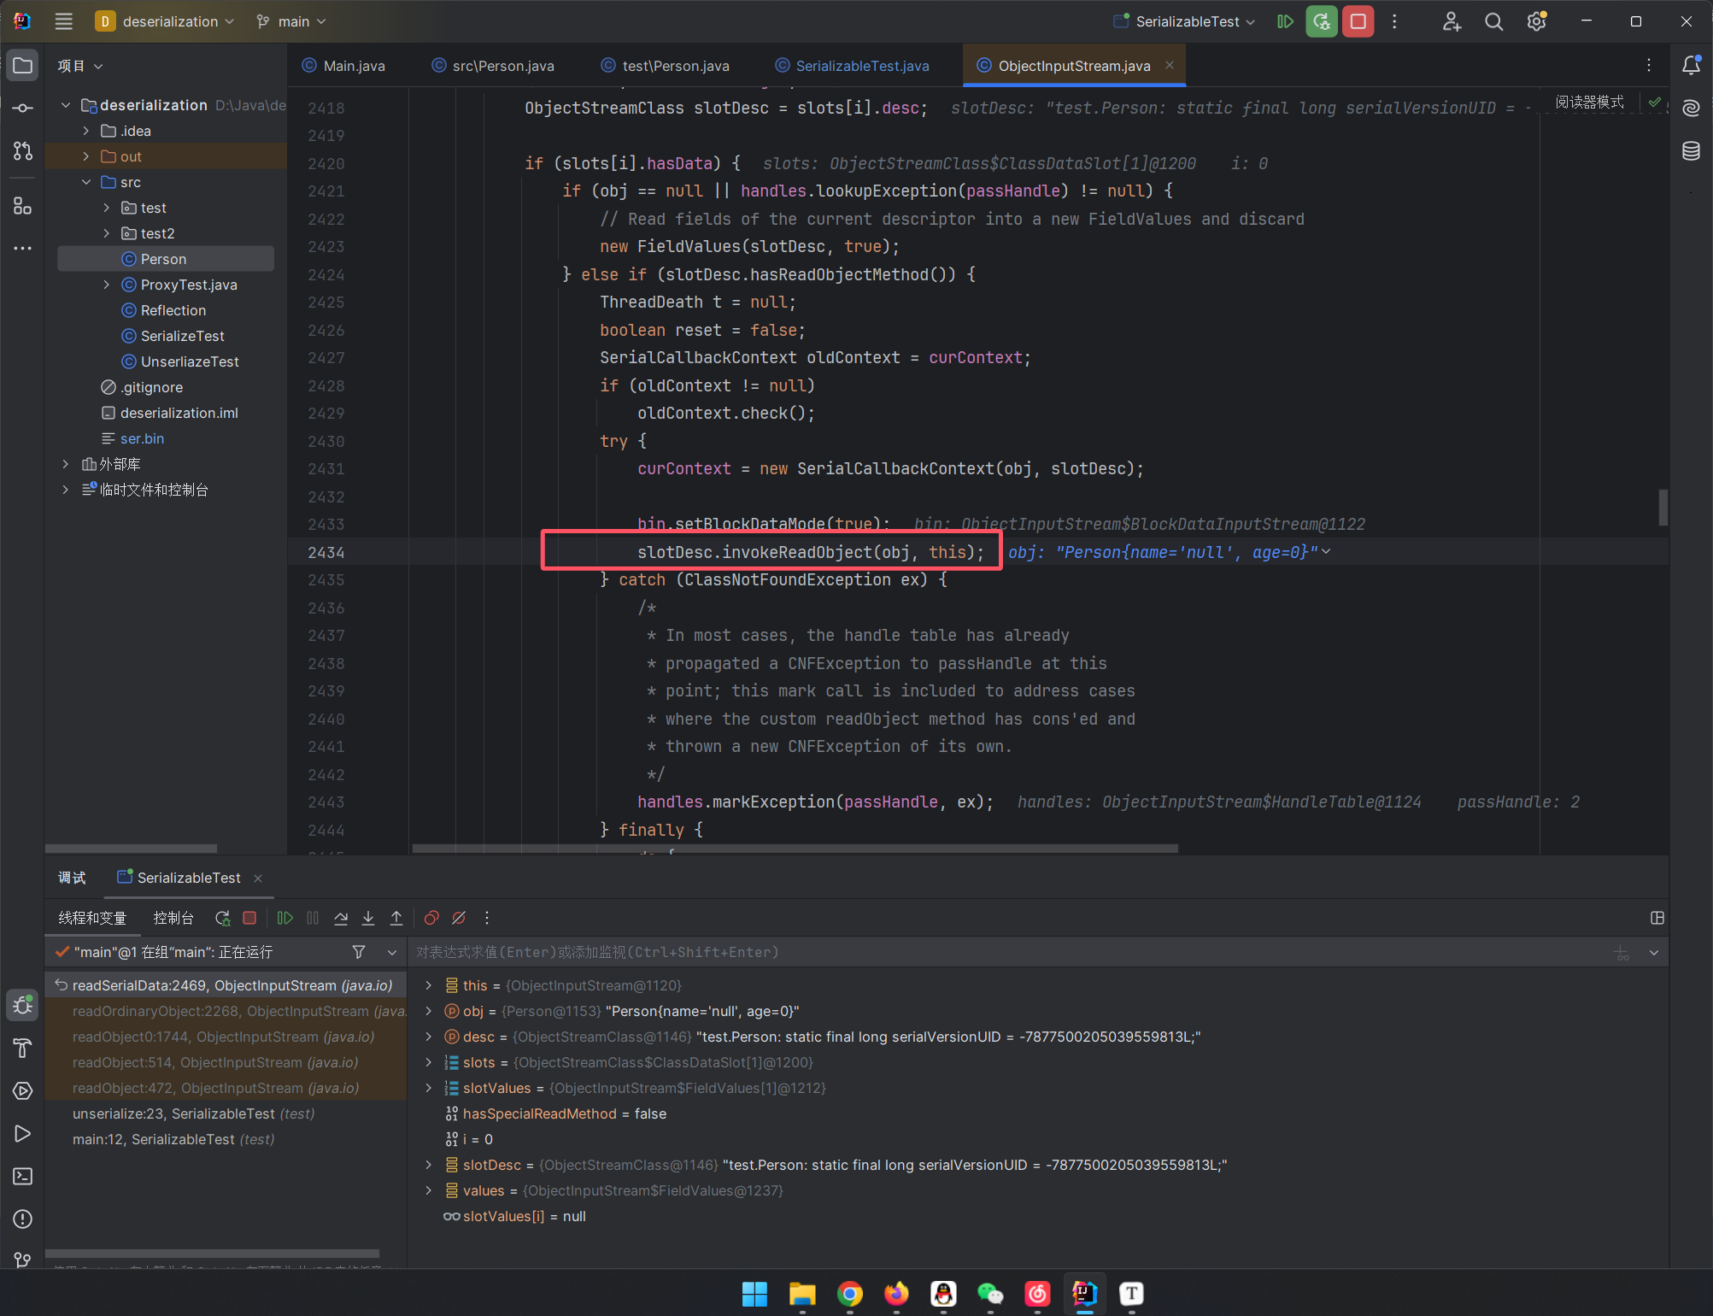Open the Problems tool window

[23, 1219]
